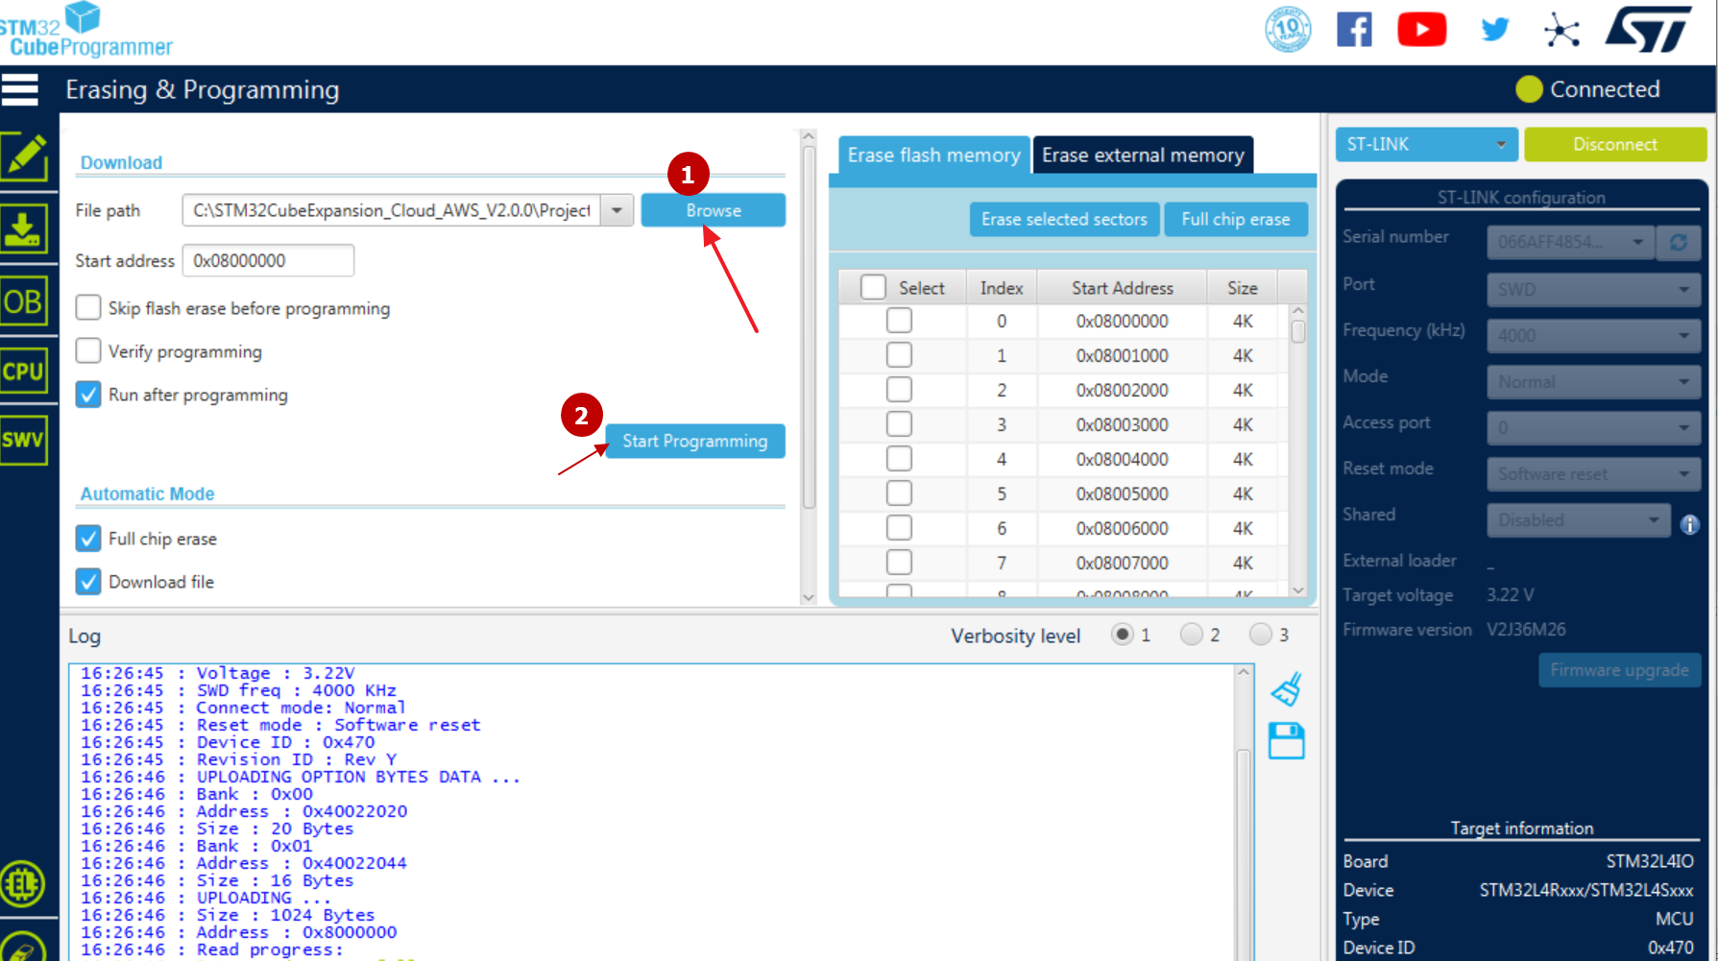
Task: Save the log with floppy icon
Action: tap(1286, 741)
